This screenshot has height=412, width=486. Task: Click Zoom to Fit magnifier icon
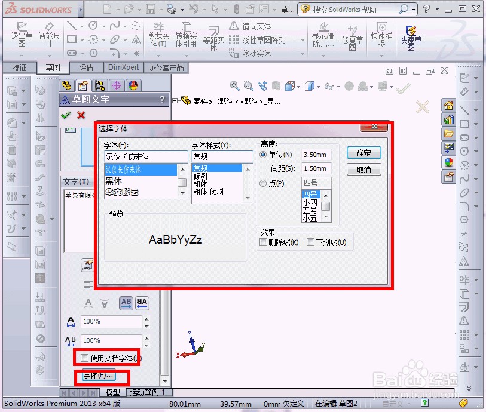[235, 86]
